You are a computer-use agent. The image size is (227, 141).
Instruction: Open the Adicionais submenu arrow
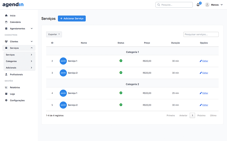click(32, 68)
